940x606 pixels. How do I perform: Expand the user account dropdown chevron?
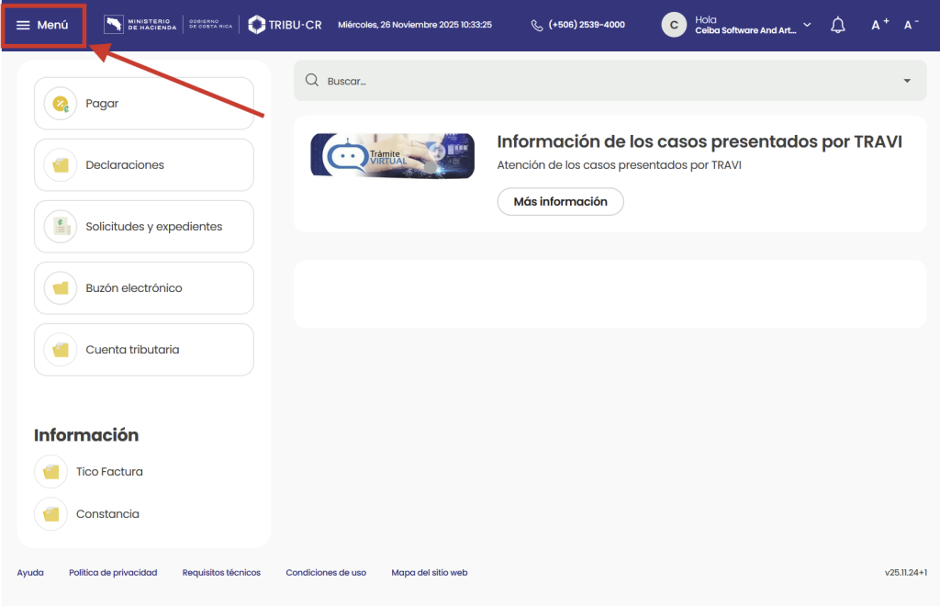807,25
